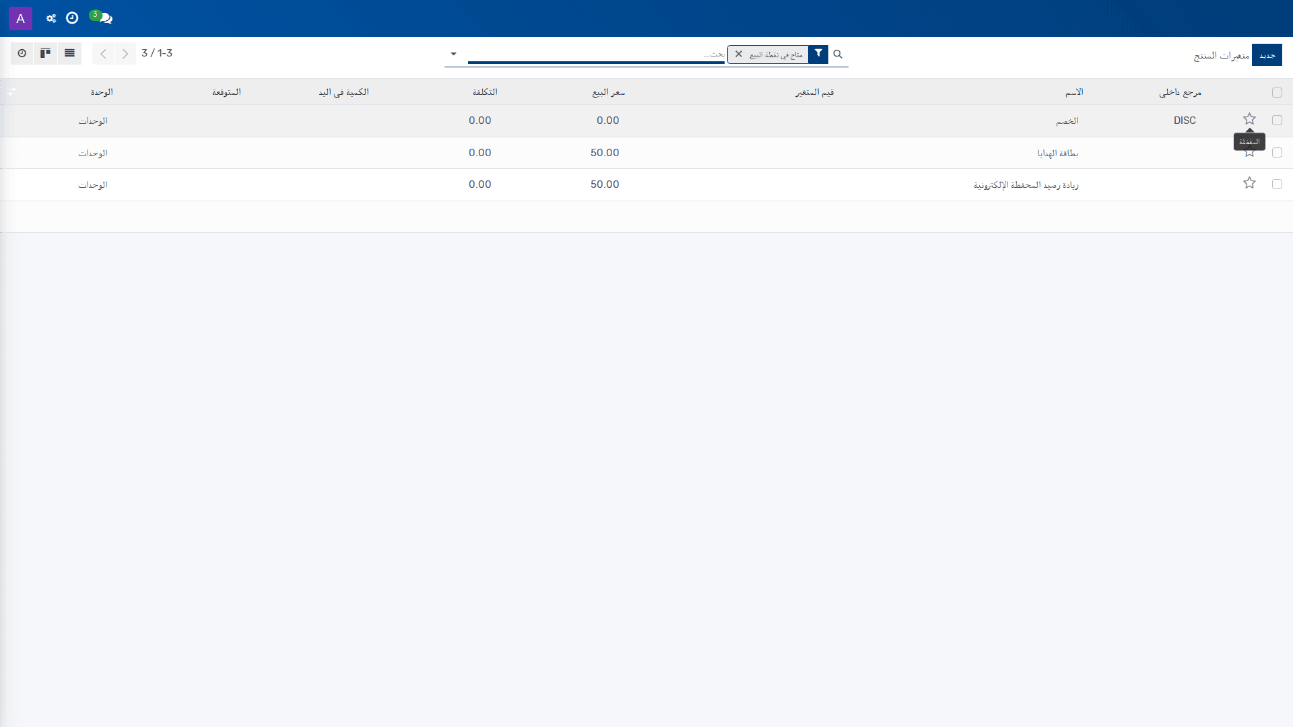
Task: Switch to list view
Action: tap(69, 53)
